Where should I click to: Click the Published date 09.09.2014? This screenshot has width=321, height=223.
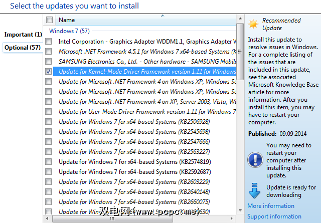pos(293,134)
